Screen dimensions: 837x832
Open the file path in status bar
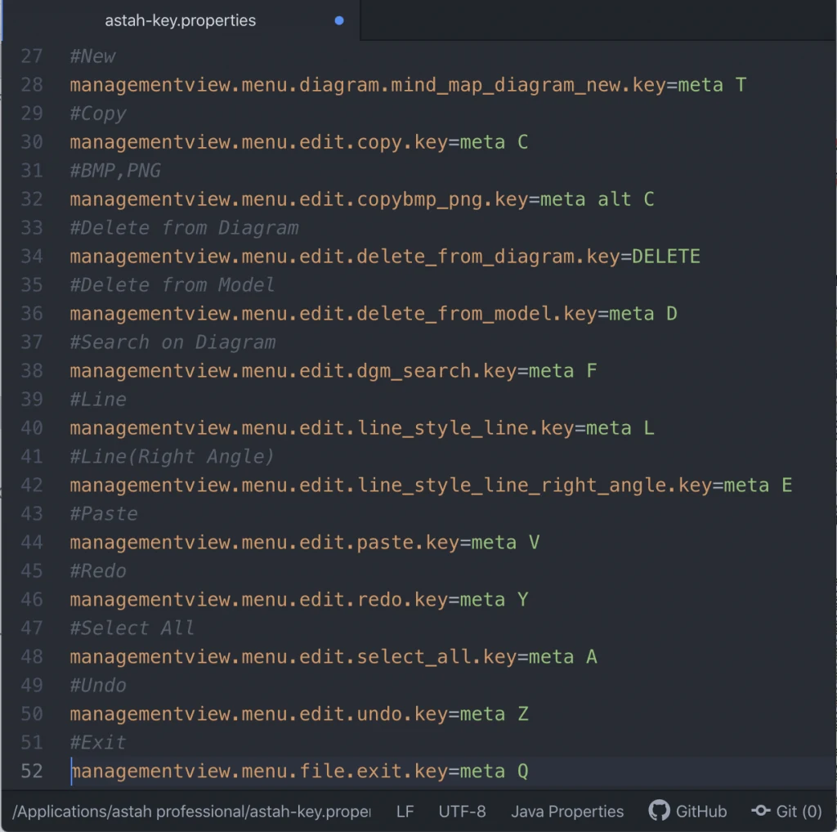coord(191,812)
